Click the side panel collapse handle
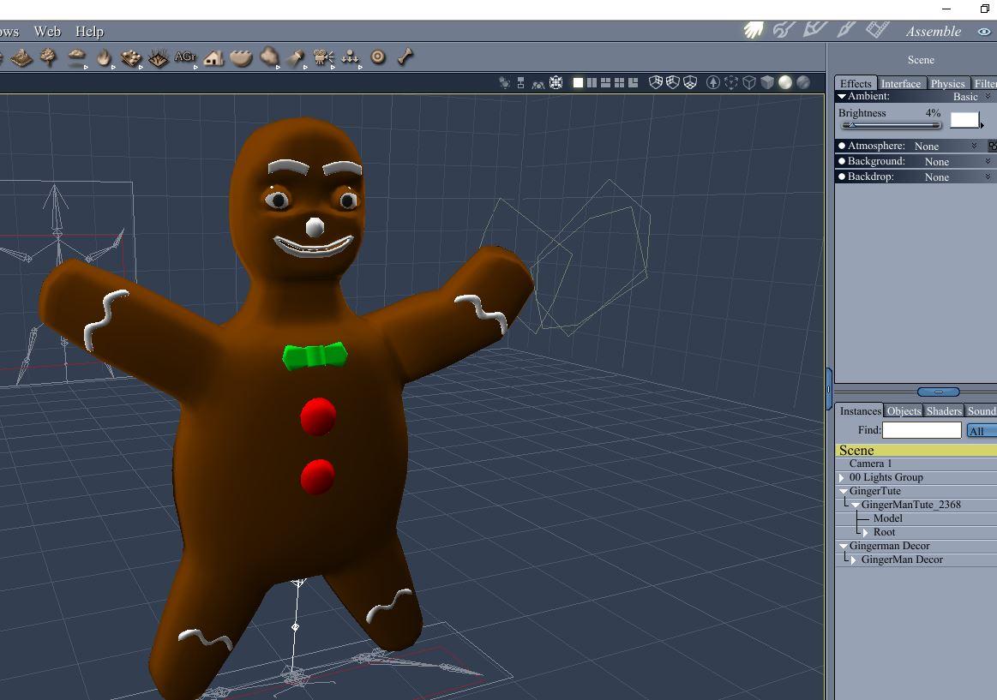997x700 pixels. (x=828, y=389)
